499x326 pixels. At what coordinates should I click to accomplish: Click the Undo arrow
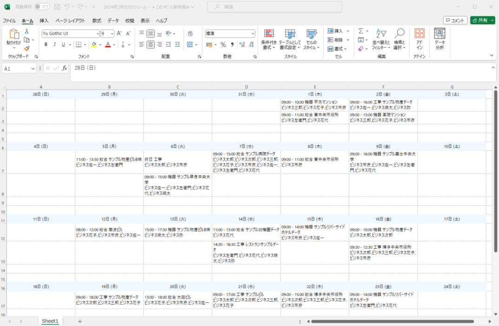(67, 7)
